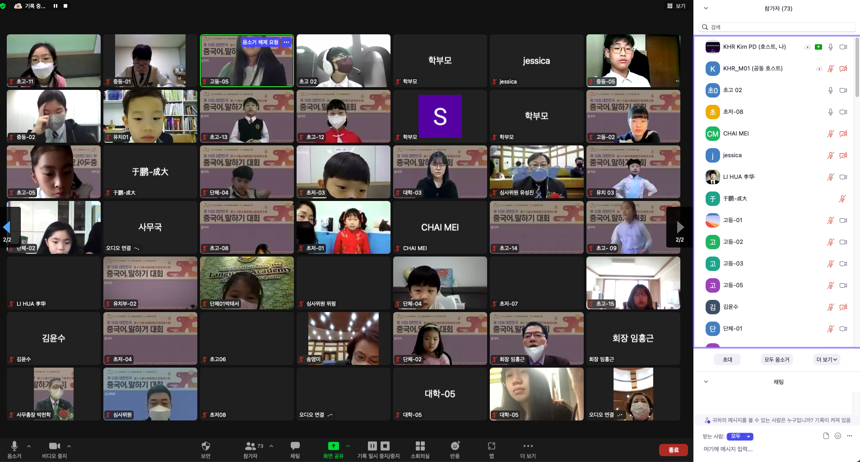
Task: Toggle video stop button in bottom toolbar
Action: [54, 446]
